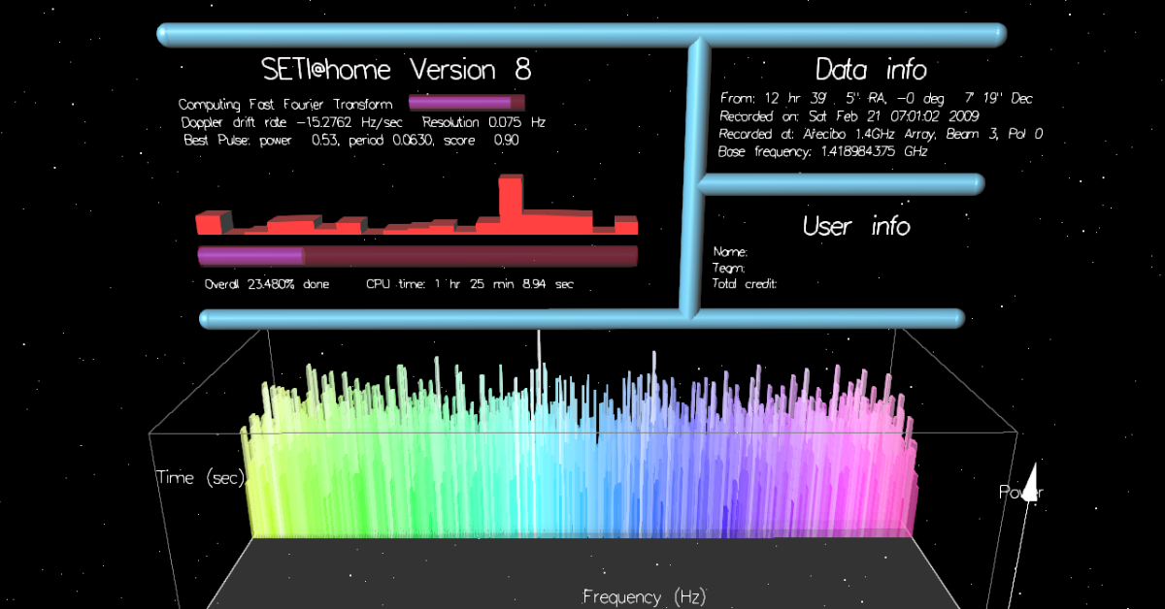Viewport: 1165px width, 609px height.
Task: Select the red pulse histogram chart
Action: point(416,223)
